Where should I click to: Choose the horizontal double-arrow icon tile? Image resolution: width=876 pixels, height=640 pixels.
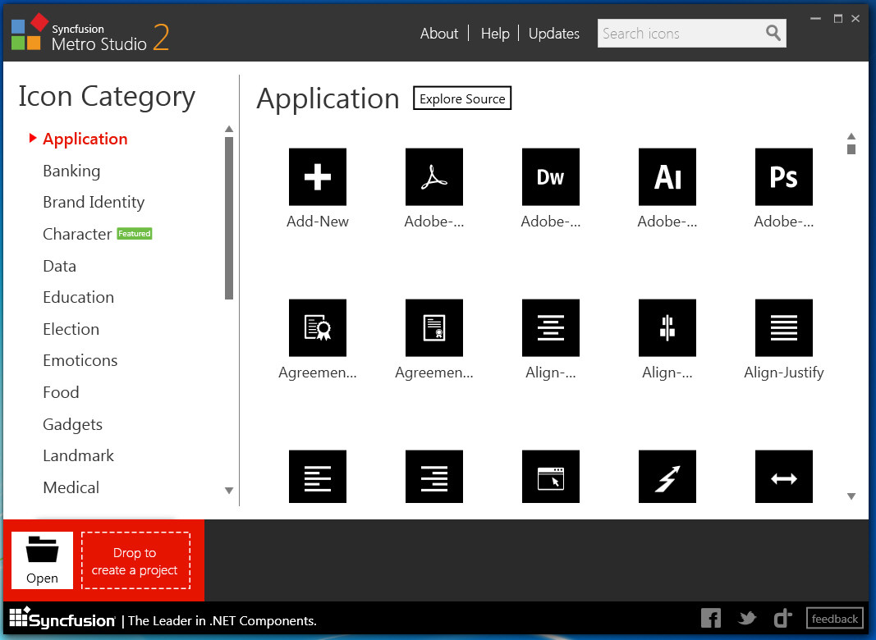coord(784,477)
